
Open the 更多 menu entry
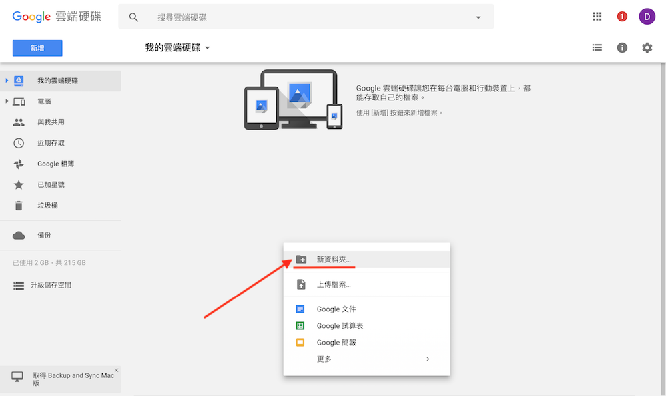366,359
